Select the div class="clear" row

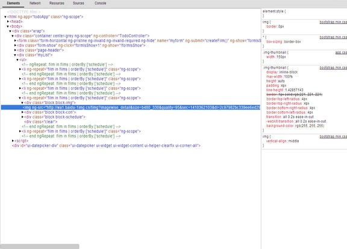pos(41,122)
